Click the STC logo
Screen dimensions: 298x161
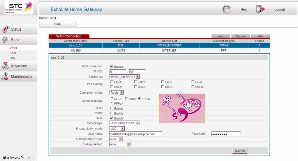point(19,8)
